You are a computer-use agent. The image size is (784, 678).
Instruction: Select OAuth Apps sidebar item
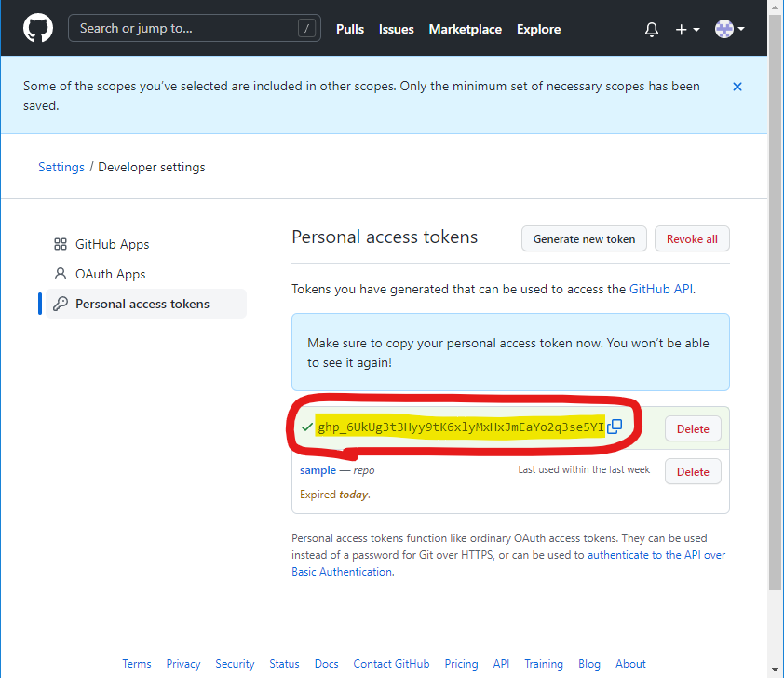point(110,274)
